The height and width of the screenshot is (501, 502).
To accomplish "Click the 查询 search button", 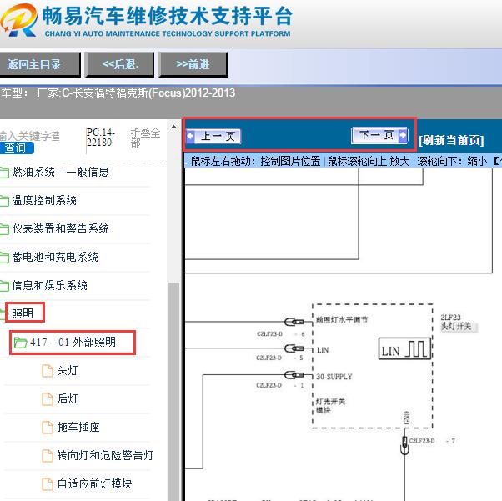I will click(16, 148).
